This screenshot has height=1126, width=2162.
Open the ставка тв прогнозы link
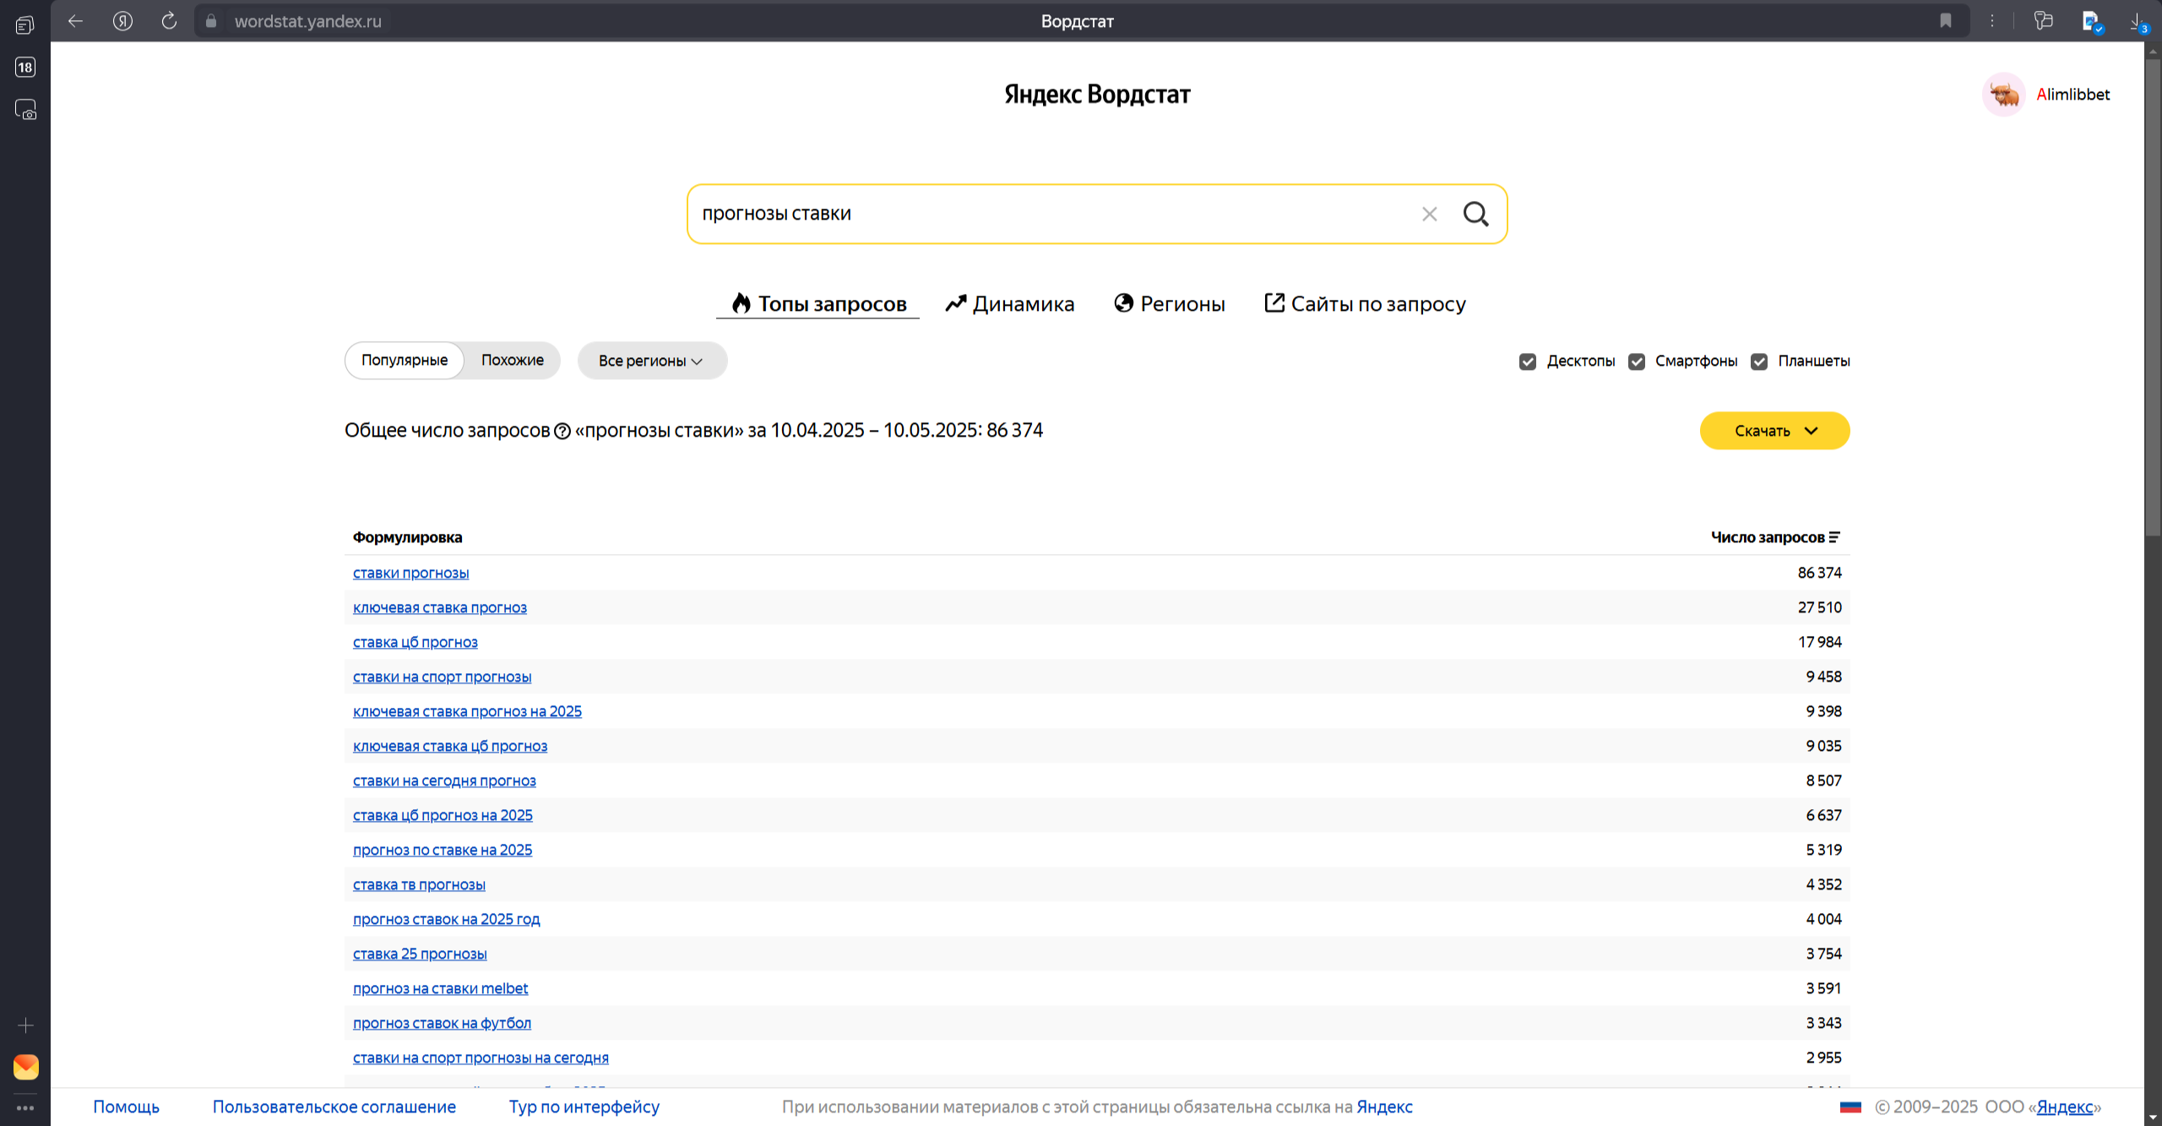coord(419,884)
